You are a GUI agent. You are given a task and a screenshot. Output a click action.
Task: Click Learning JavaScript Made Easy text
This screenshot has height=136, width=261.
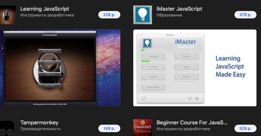(x=230, y=66)
